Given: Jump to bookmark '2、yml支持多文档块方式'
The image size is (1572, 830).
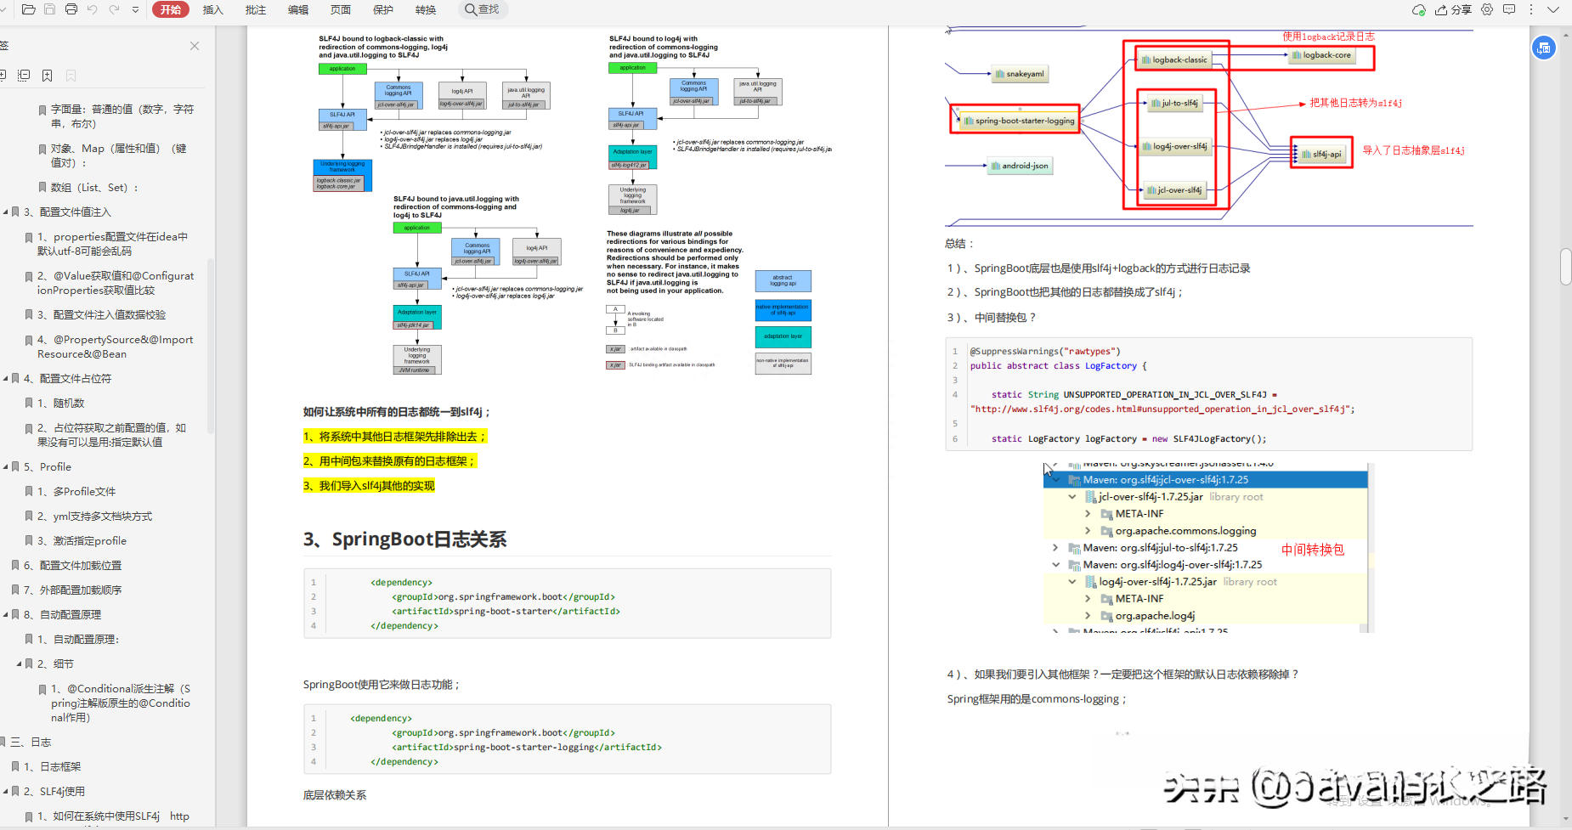Looking at the screenshot, I should (94, 516).
